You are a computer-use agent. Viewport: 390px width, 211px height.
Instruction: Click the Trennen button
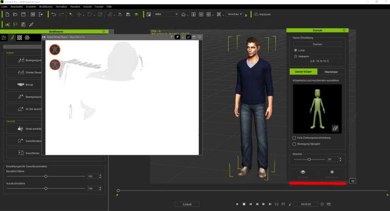click(317, 44)
